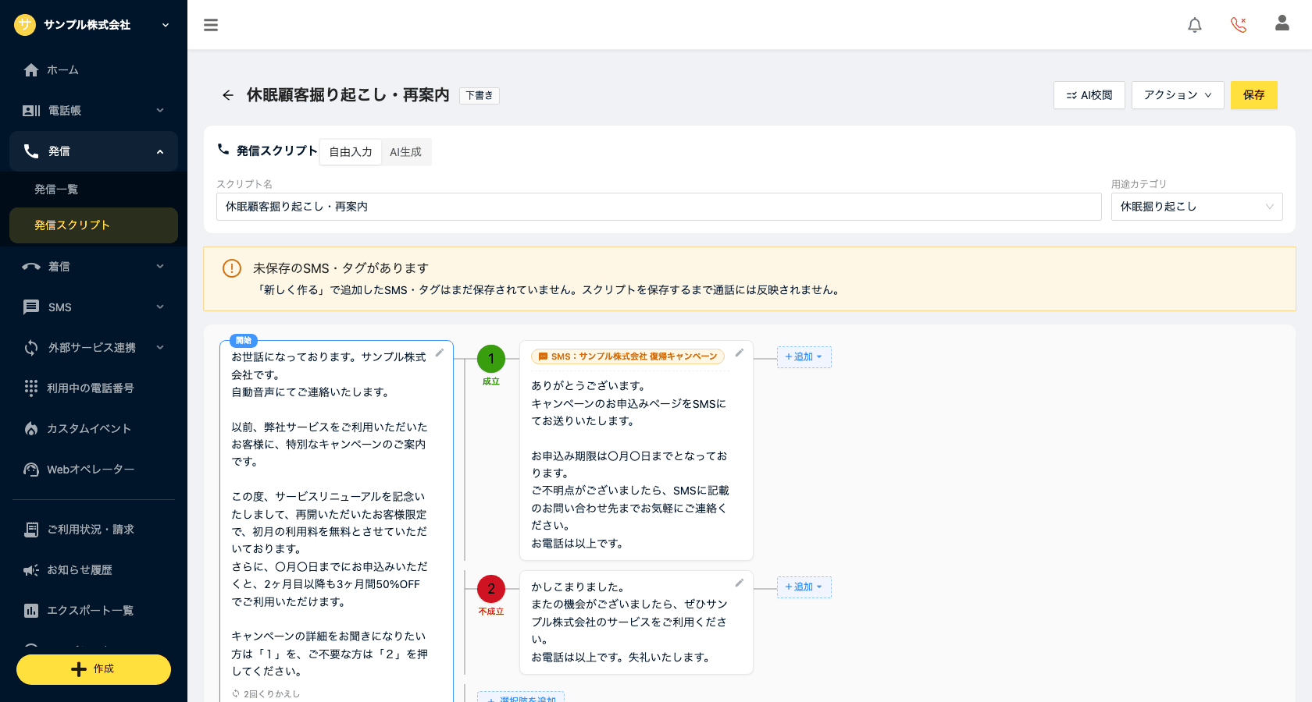Viewport: 1312px width, 702px height.
Task: Click the AI校閲 button
Action: coord(1089,95)
